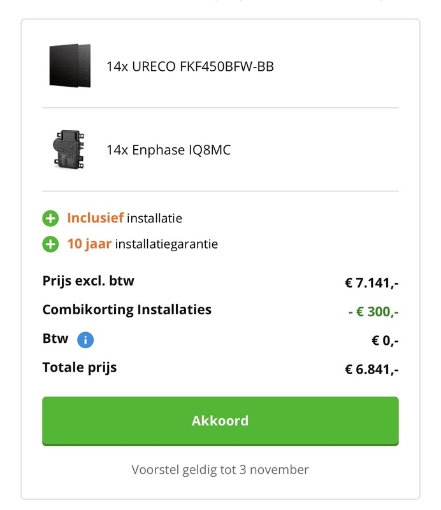
Task: Click the Enphase micro-inverter image
Action: [69, 149]
